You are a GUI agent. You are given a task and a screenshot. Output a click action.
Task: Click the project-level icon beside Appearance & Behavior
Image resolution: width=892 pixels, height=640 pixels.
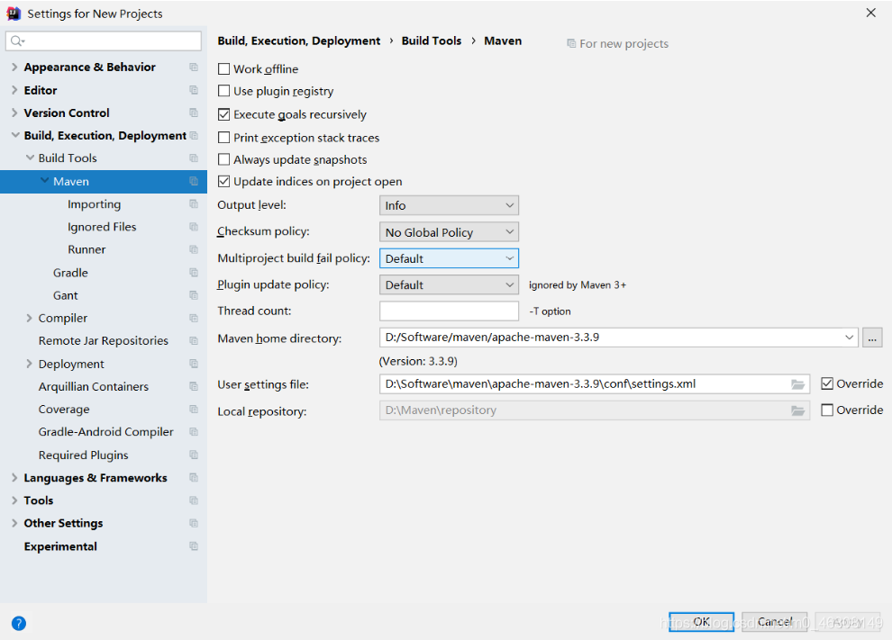[194, 68]
